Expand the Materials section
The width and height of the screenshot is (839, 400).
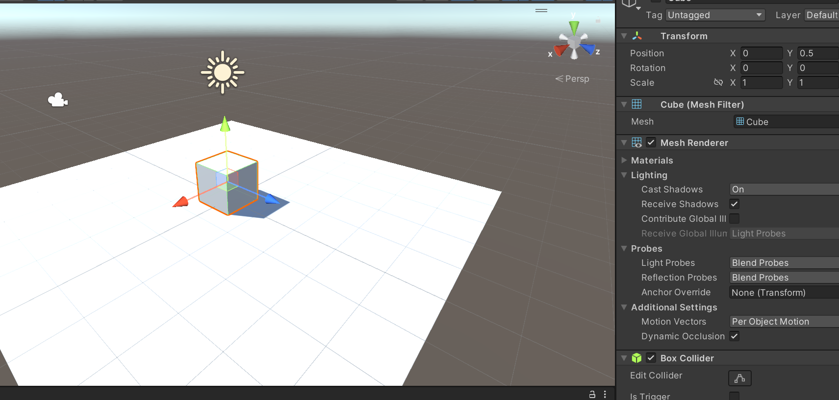(624, 160)
